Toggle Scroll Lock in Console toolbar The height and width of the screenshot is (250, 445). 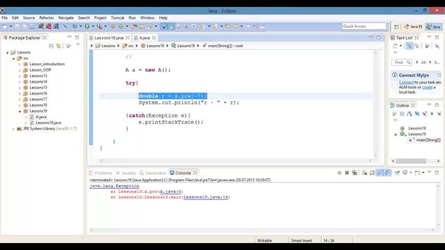coord(372,173)
